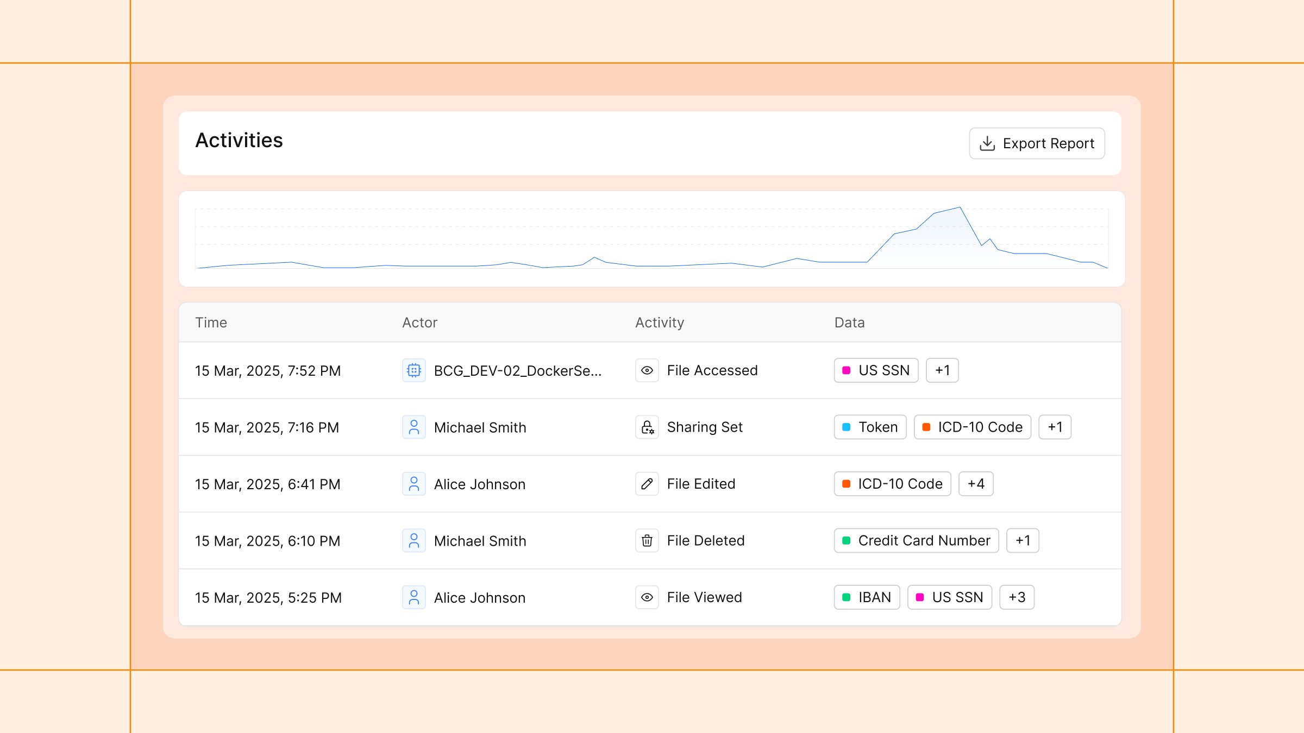The height and width of the screenshot is (733, 1304).
Task: Click the highest peak of the activity chart
Action: pos(960,207)
